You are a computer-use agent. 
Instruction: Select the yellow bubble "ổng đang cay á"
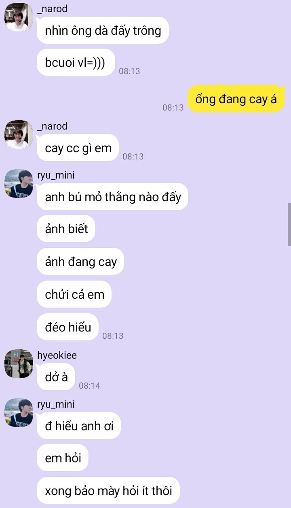236,99
